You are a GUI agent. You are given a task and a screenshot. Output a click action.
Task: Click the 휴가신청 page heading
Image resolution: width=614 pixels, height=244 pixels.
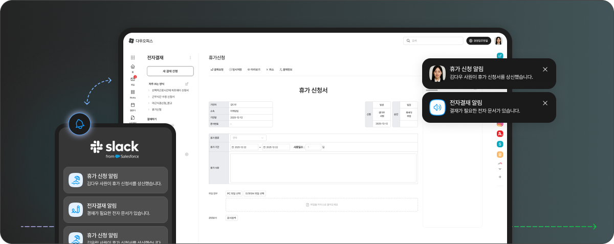(x=217, y=57)
